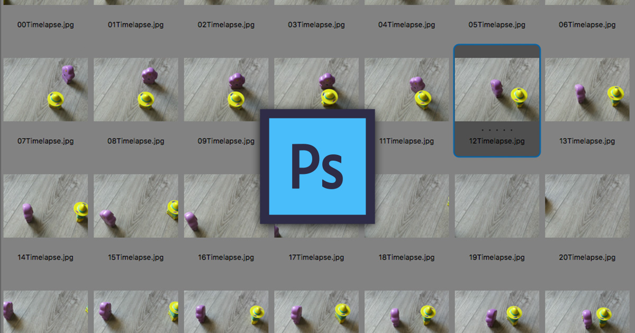The width and height of the screenshot is (635, 333).
Task: Select the 00Timelapse.jpg file name
Action: pyautogui.click(x=46, y=25)
